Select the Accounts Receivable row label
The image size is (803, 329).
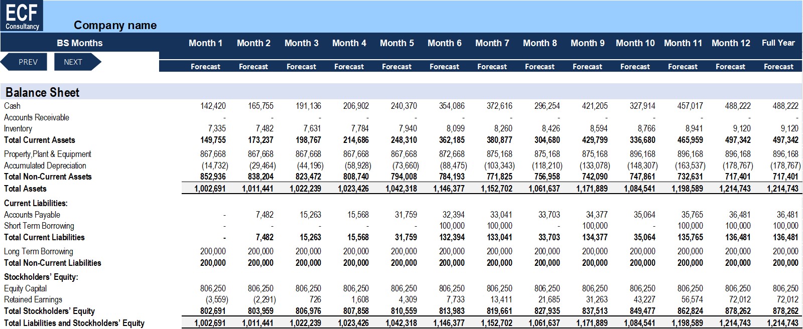(x=36, y=117)
